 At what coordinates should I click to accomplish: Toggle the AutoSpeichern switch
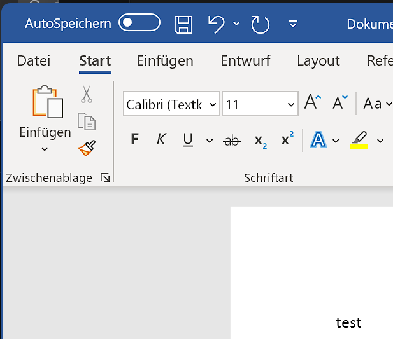coord(139,24)
